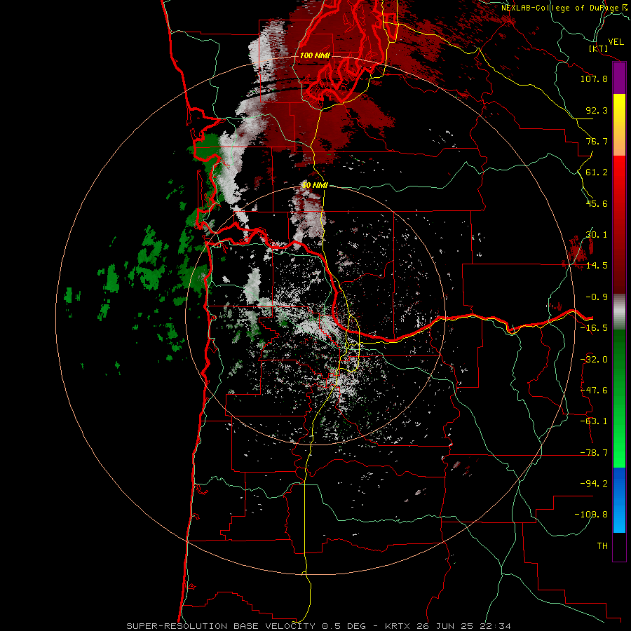Click the 76.7 scale value
This screenshot has height=631, width=631.
597,141
